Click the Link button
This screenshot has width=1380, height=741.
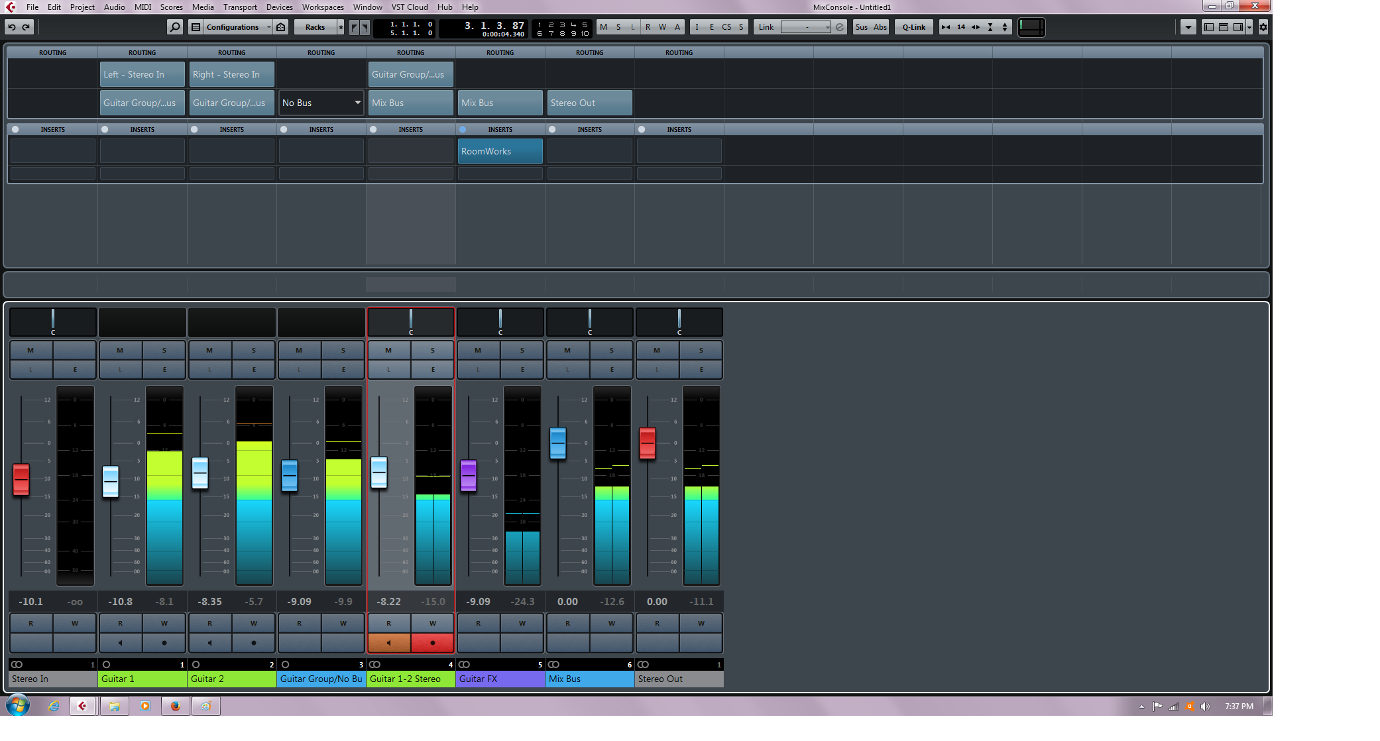[x=766, y=27]
